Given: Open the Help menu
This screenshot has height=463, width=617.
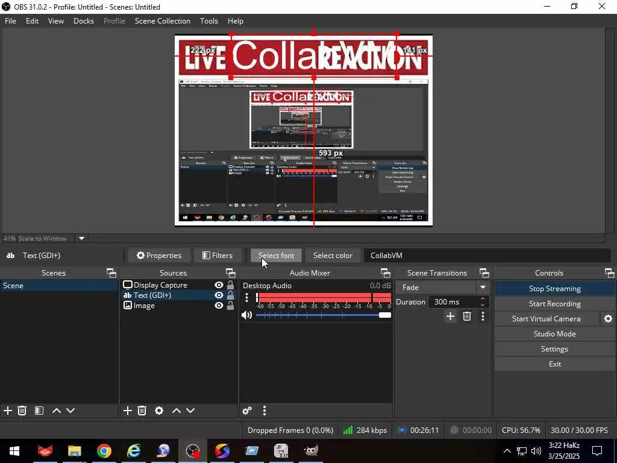Looking at the screenshot, I should tap(236, 21).
